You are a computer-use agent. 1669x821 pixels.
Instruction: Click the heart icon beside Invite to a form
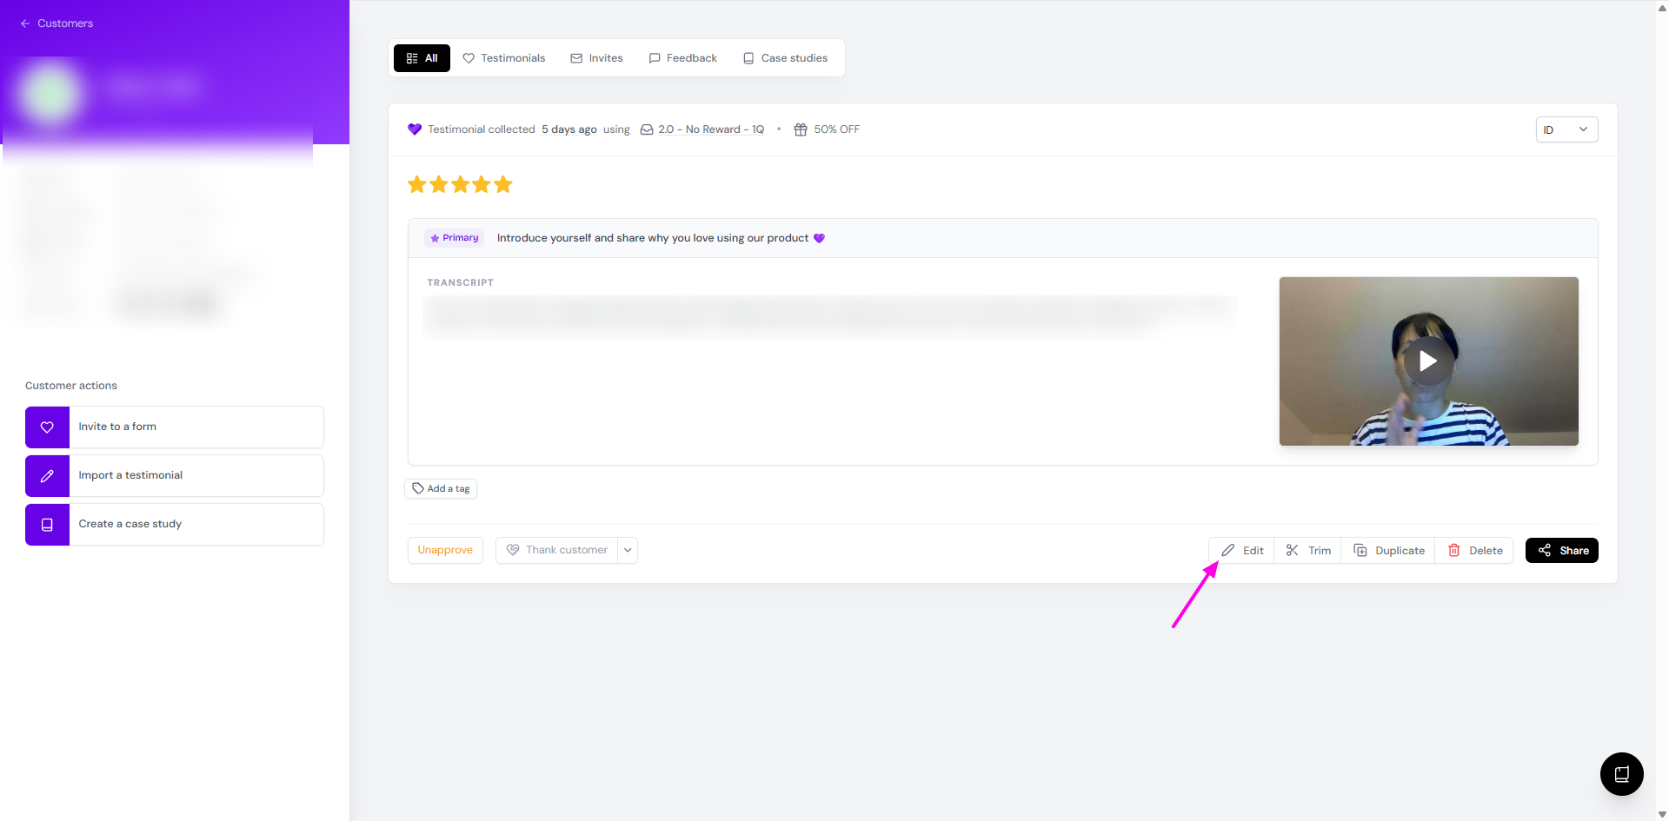click(x=47, y=427)
